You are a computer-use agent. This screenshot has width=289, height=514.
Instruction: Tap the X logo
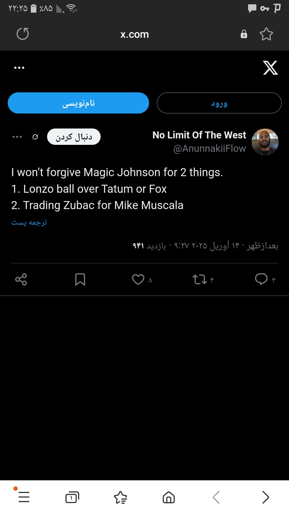pyautogui.click(x=270, y=68)
